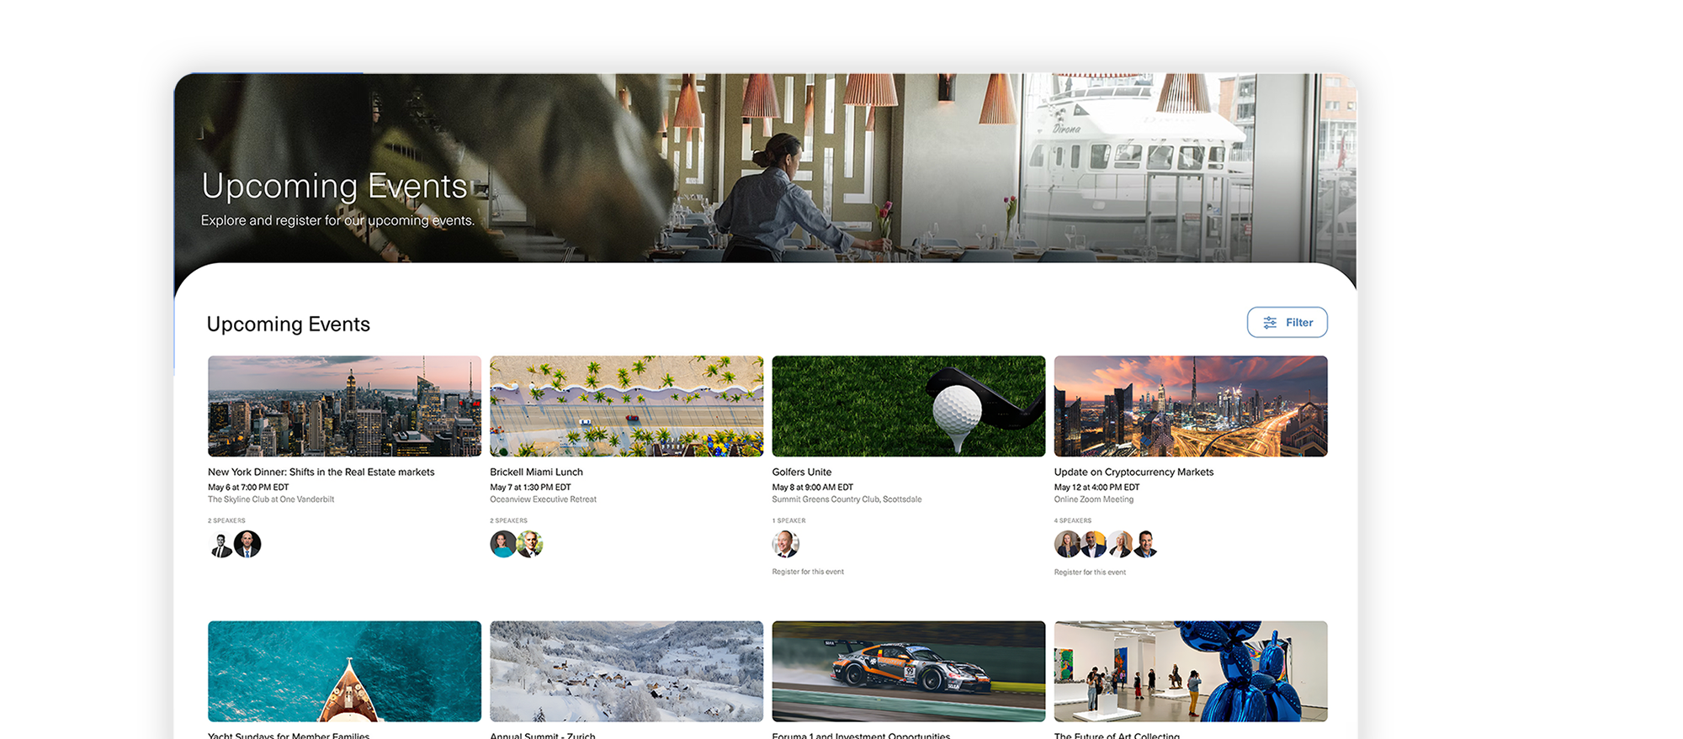Click '4 SPEAKERS' label

(x=1073, y=520)
